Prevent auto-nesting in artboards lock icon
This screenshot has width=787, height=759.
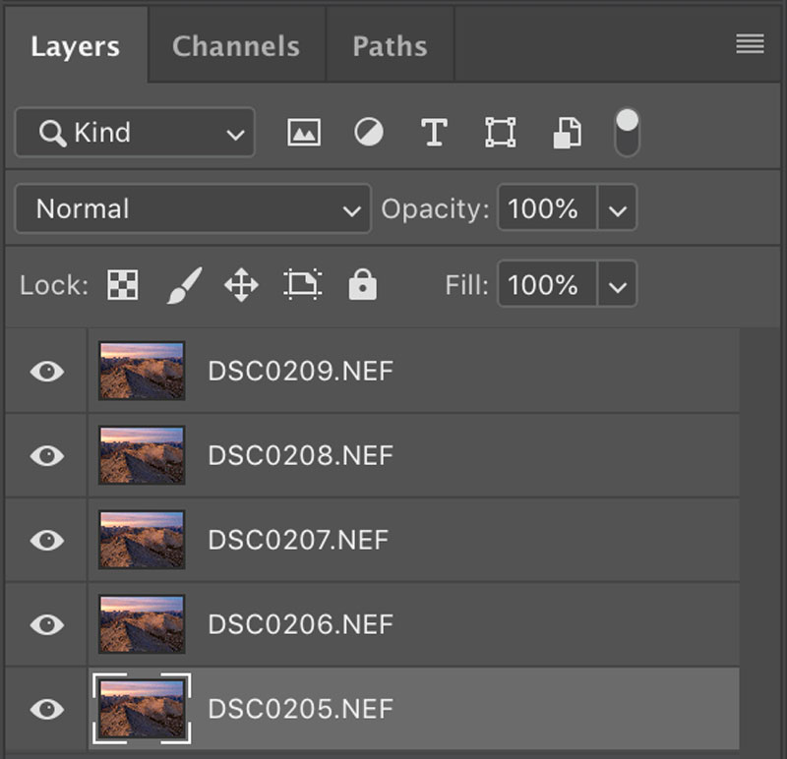(x=302, y=285)
